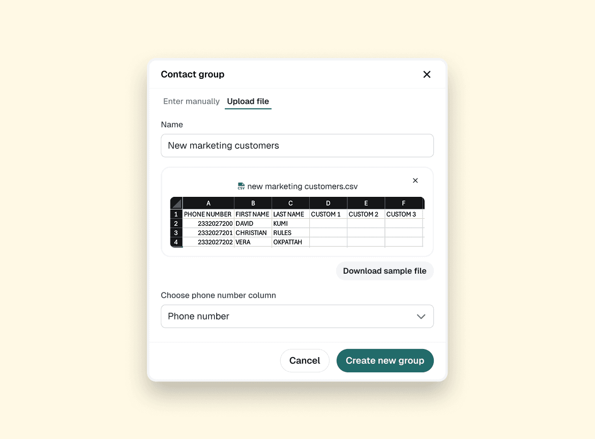This screenshot has width=595, height=439.
Task: Click the Create new group button
Action: click(x=385, y=360)
